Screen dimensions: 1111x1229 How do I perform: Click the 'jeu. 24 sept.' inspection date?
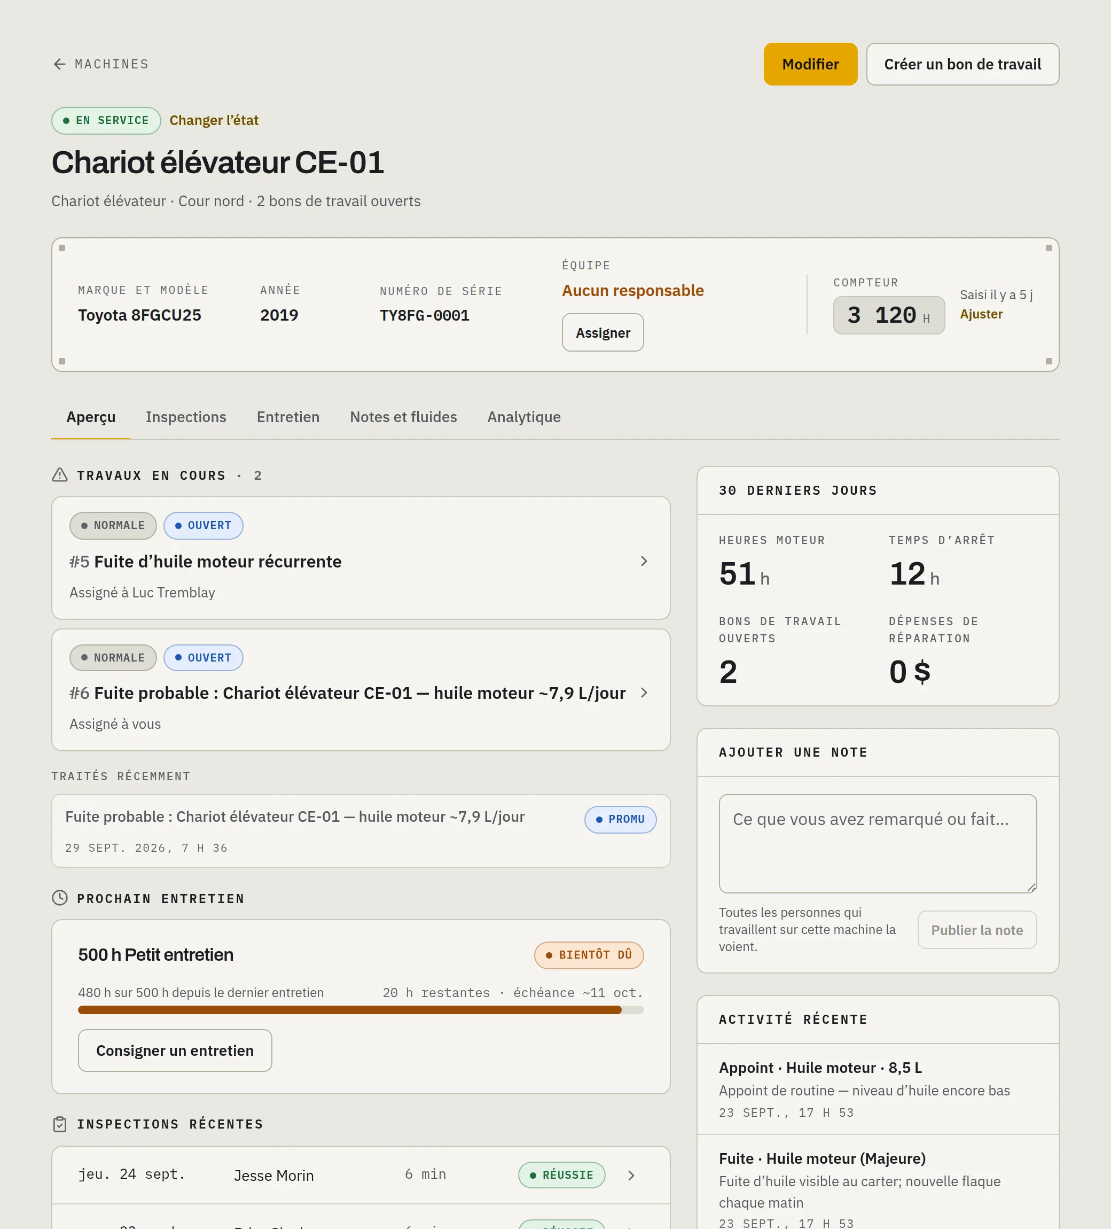tap(131, 1174)
